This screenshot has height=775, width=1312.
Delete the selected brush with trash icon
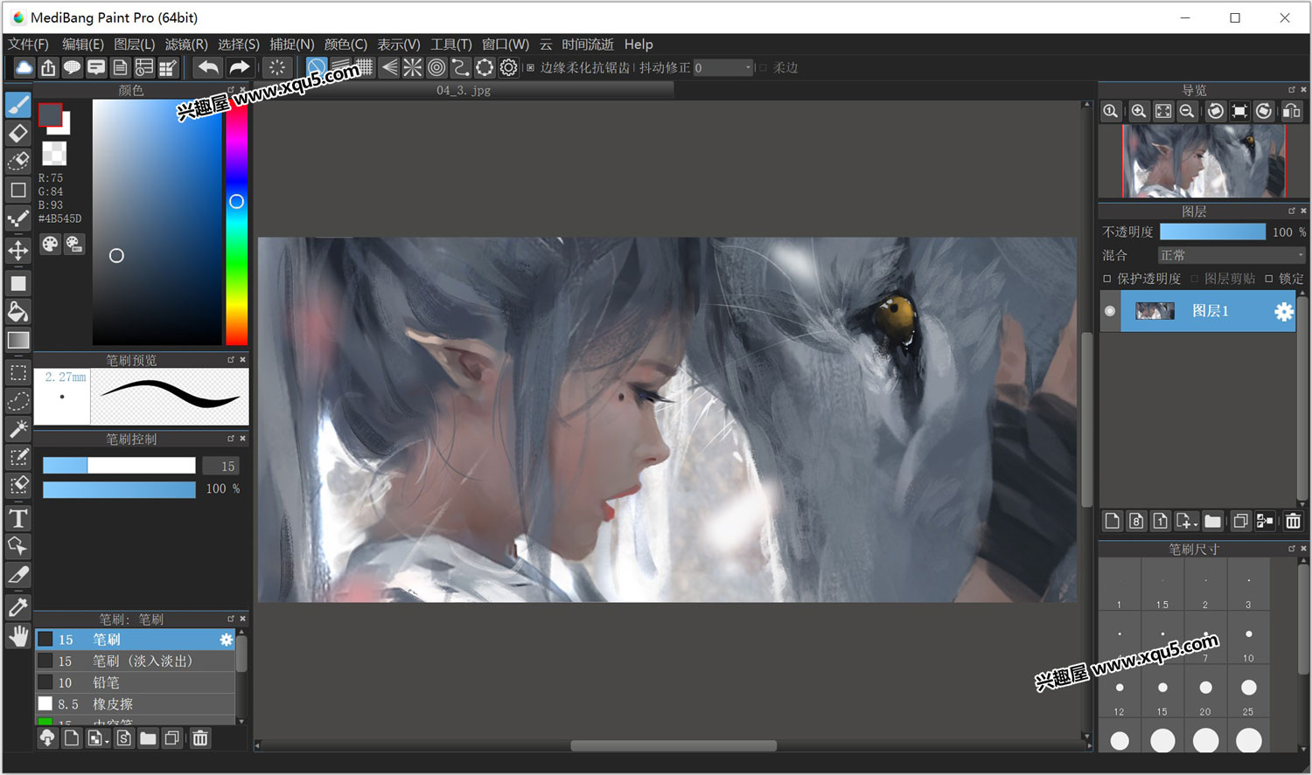click(x=200, y=738)
